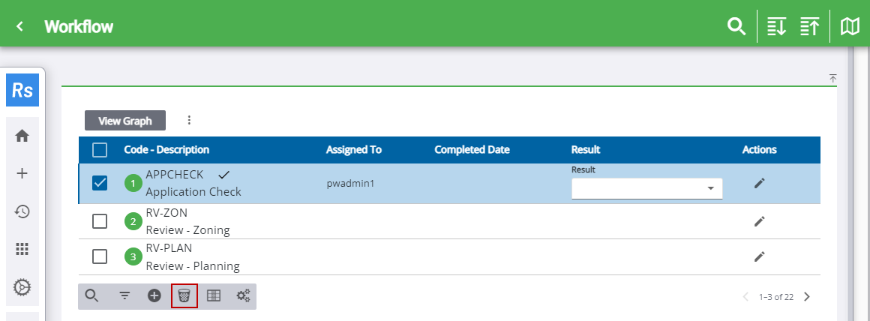Open the filter icon in grid toolbar
This screenshot has height=321, width=870.
pyautogui.click(x=125, y=296)
